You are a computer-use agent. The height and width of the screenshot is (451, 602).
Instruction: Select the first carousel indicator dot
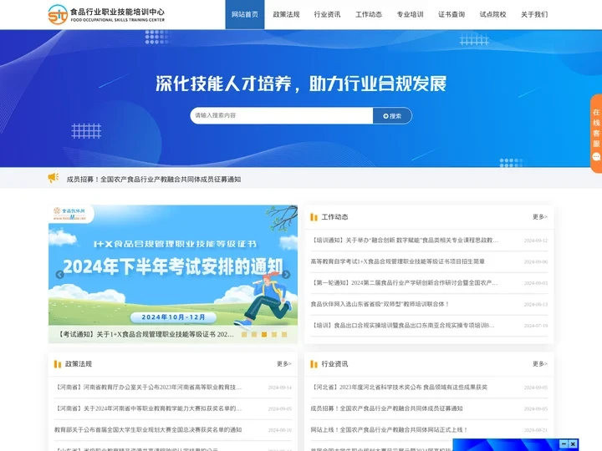244,334
